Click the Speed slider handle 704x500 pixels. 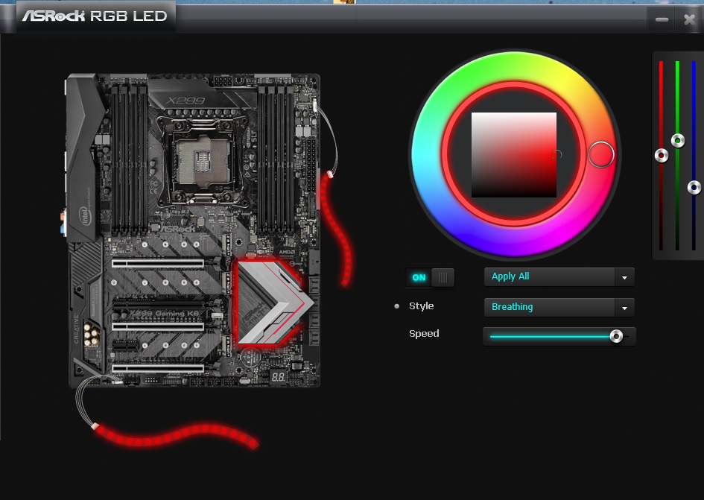(x=616, y=336)
